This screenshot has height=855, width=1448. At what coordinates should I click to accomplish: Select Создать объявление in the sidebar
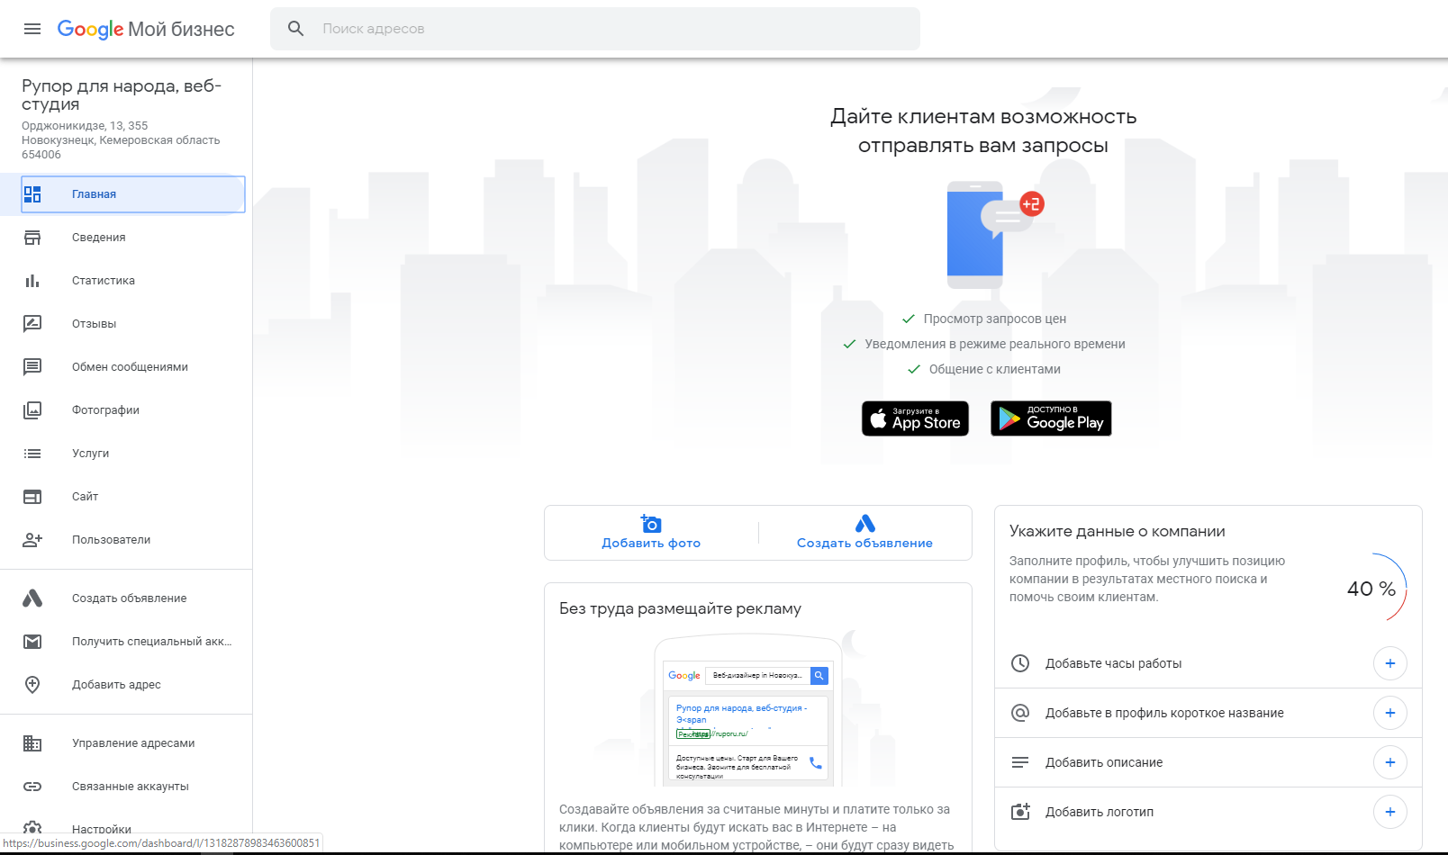tap(126, 598)
